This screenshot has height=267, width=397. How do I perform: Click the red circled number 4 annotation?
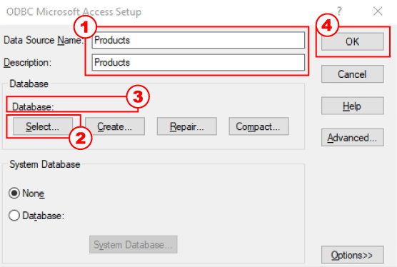(x=327, y=25)
